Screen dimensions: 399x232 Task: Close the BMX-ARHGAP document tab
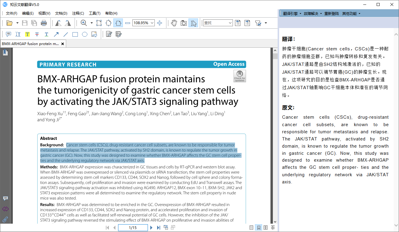pos(63,44)
